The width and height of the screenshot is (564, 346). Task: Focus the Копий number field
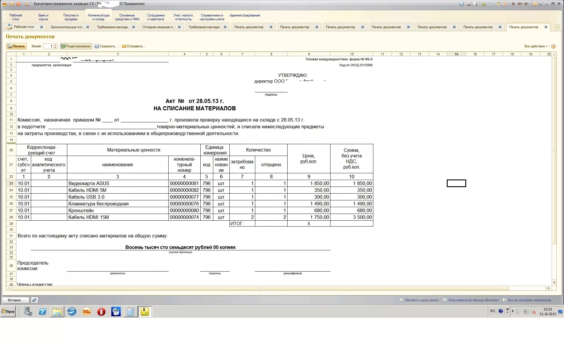pos(48,46)
